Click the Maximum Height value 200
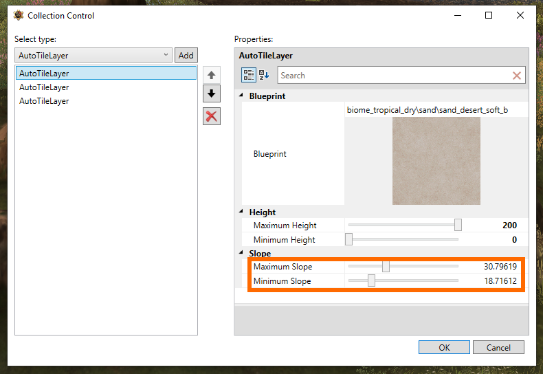Image resolution: width=543 pixels, height=374 pixels. [509, 225]
